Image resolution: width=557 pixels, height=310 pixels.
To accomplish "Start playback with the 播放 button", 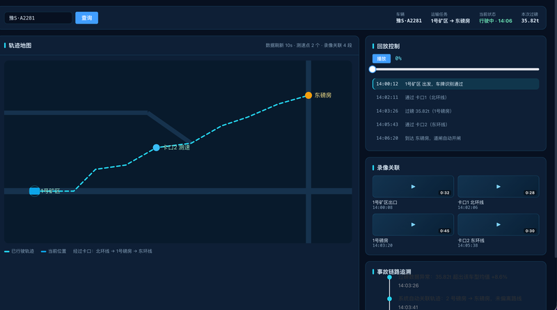I will point(382,59).
